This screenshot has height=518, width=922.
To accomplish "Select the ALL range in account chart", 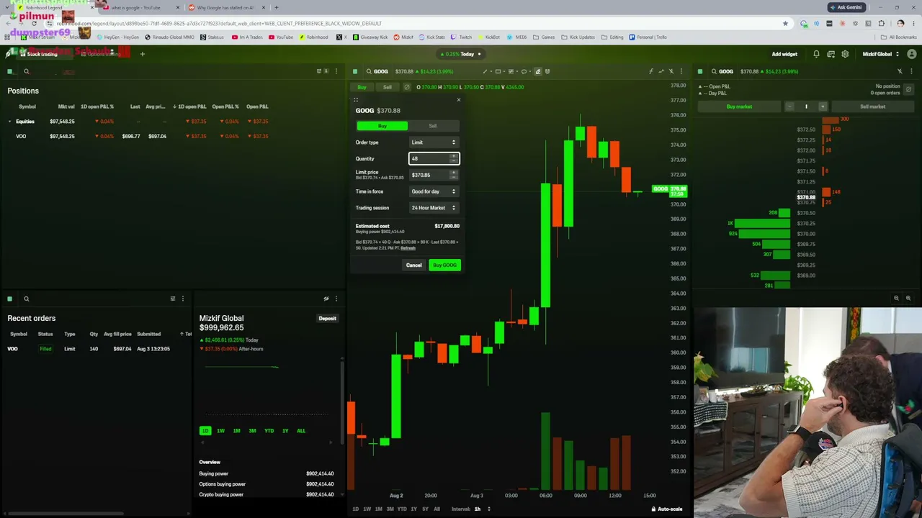I will point(301,430).
